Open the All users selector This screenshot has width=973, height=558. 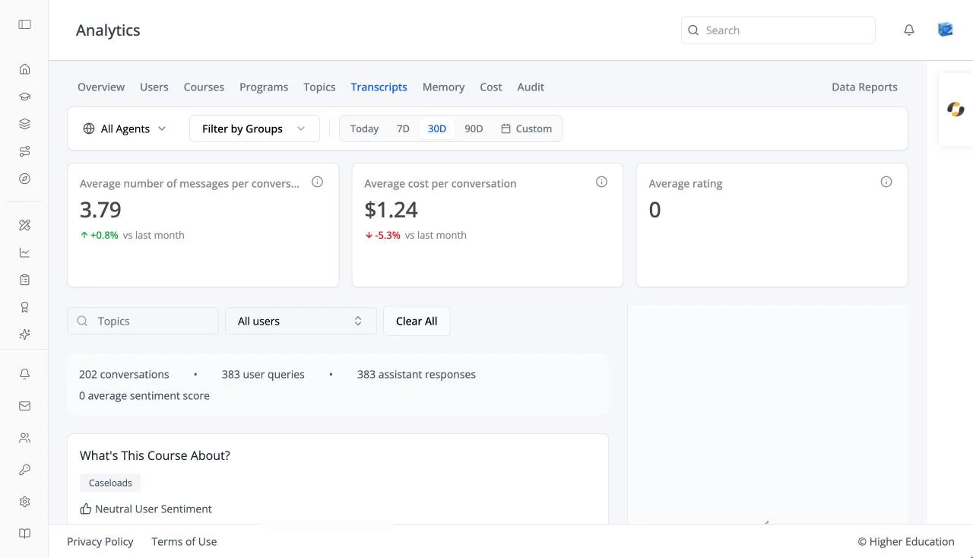(x=301, y=321)
